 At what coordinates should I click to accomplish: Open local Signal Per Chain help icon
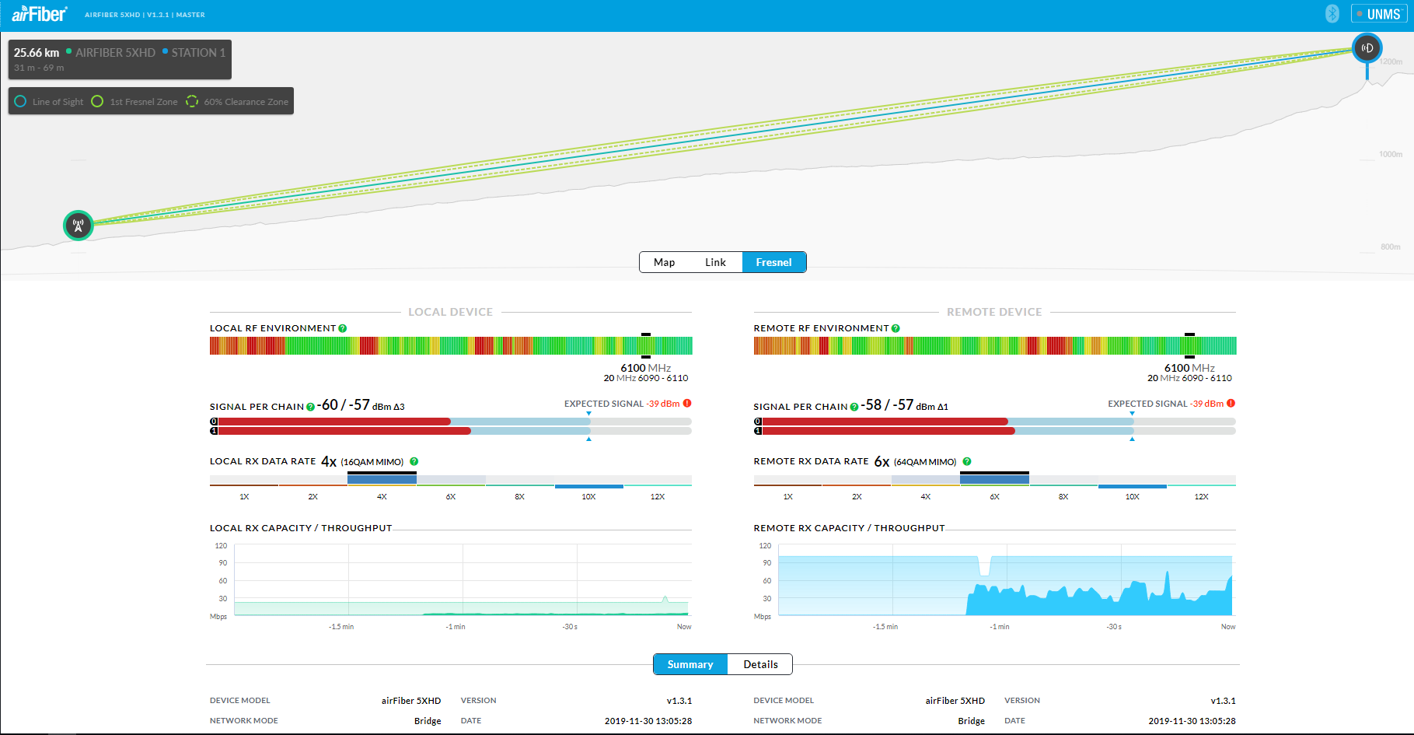click(x=310, y=407)
